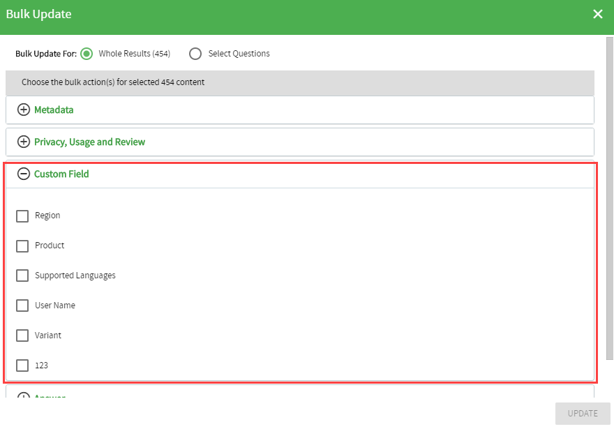
Task: Collapse the Custom Field section minus icon
Action: coord(24,174)
